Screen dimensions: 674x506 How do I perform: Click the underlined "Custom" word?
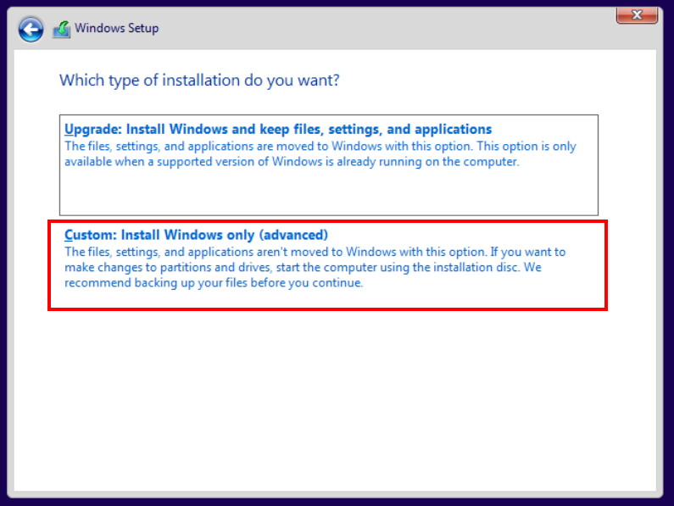point(89,235)
